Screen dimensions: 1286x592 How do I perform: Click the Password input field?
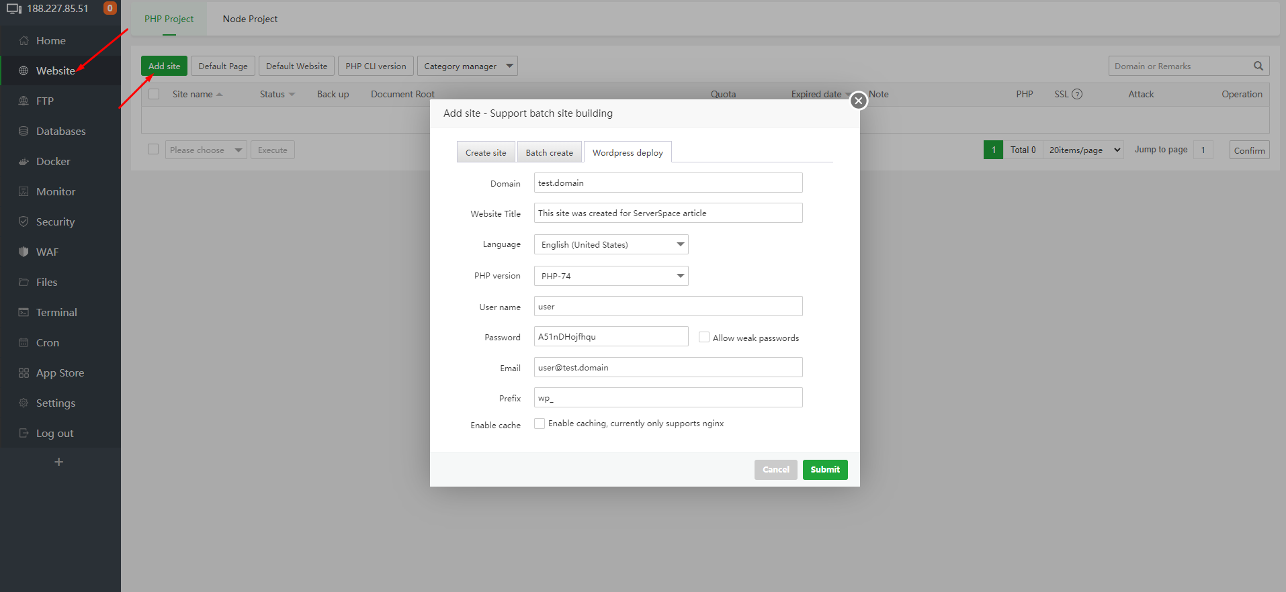click(611, 336)
